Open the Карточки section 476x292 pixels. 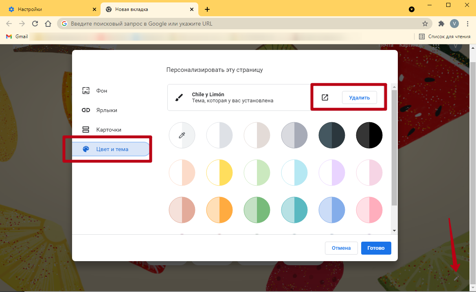(x=109, y=130)
